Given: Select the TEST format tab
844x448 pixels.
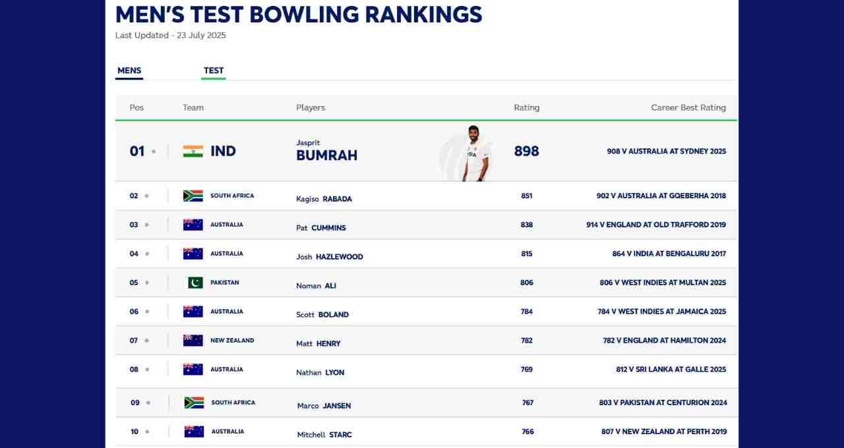Looking at the screenshot, I should (x=214, y=70).
